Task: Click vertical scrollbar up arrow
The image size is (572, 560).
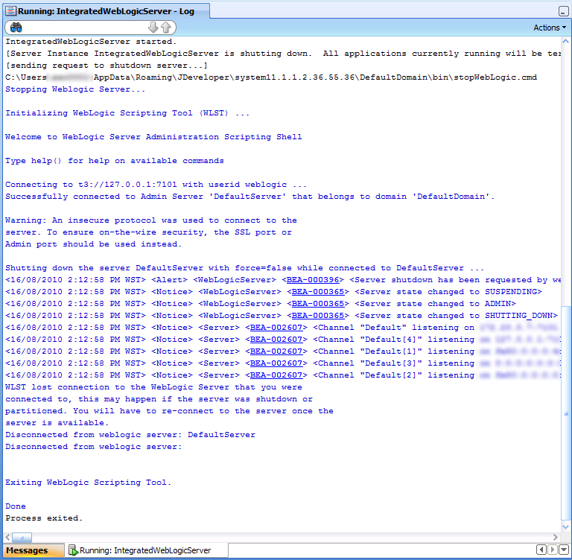Action: click(x=566, y=41)
